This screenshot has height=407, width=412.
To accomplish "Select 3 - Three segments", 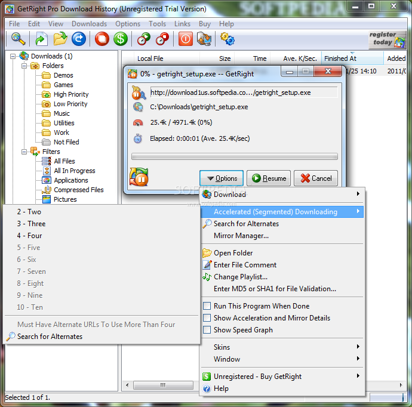I will [102, 224].
